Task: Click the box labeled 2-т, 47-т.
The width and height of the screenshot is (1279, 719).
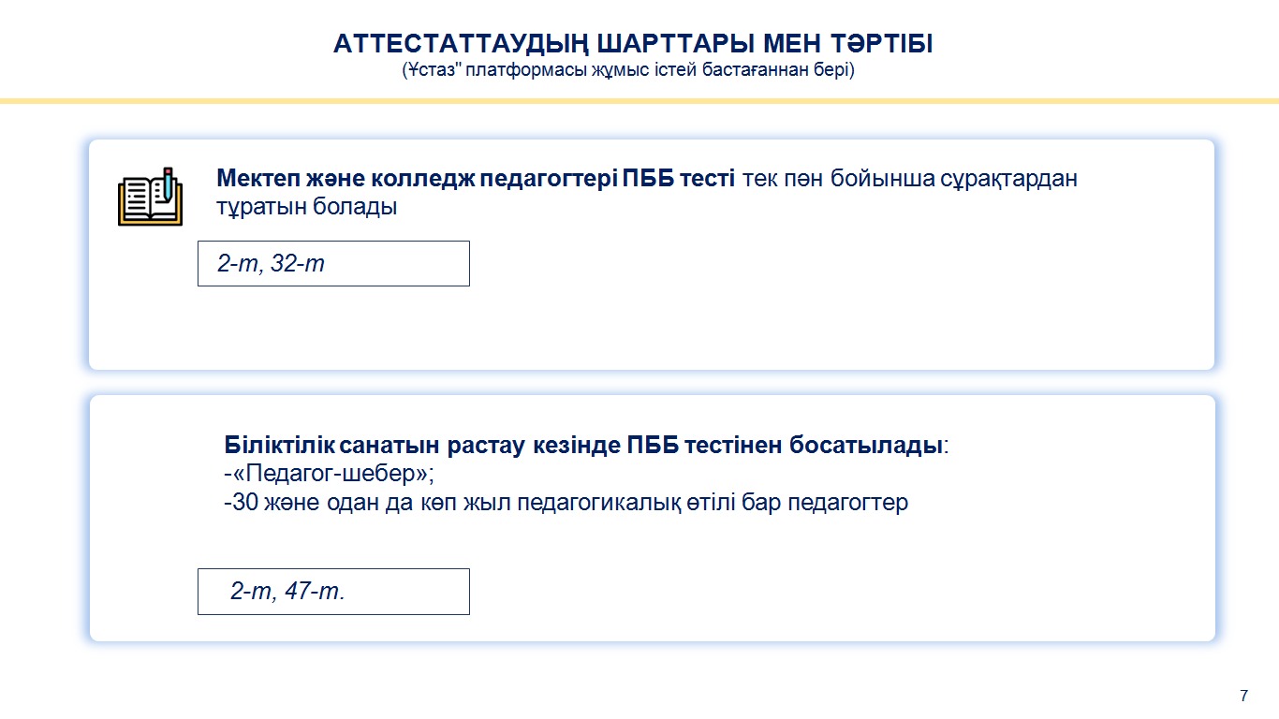Action: 333,592
